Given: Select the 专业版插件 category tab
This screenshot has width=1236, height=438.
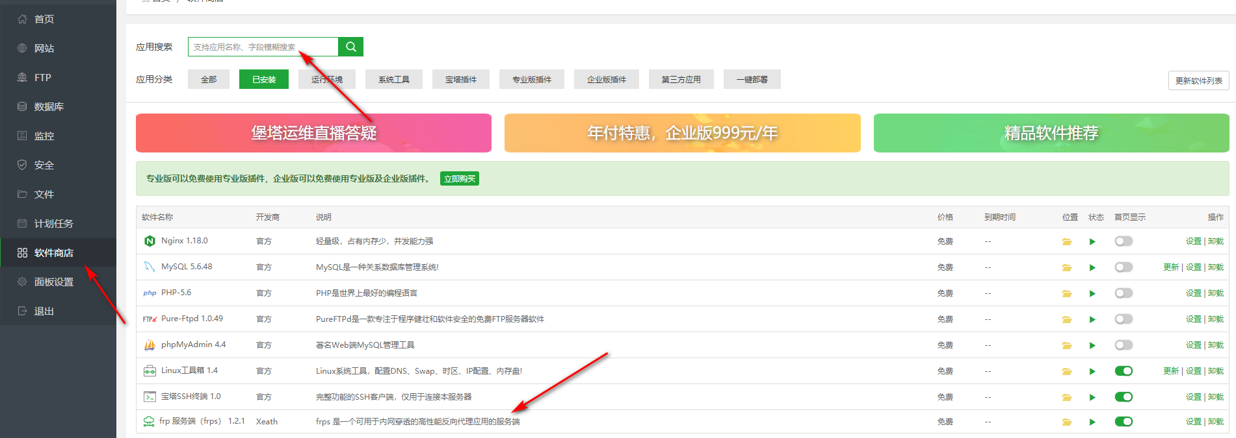Looking at the screenshot, I should 532,79.
